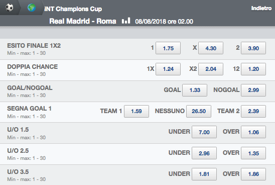Screen dimensions: 275x185
Task: Select U/O 3.5 UNDER at 1.81
Action: point(204,174)
